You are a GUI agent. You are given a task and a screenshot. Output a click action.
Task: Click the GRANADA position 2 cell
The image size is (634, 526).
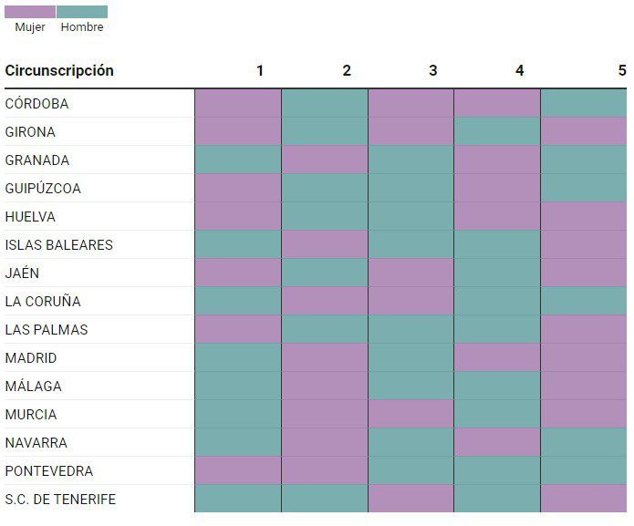[x=324, y=160]
